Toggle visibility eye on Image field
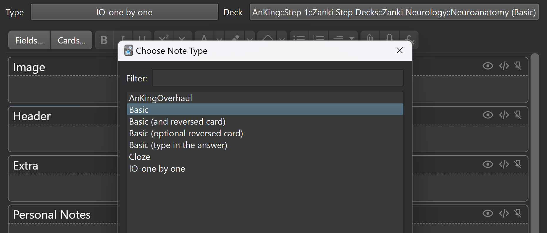 coord(488,66)
